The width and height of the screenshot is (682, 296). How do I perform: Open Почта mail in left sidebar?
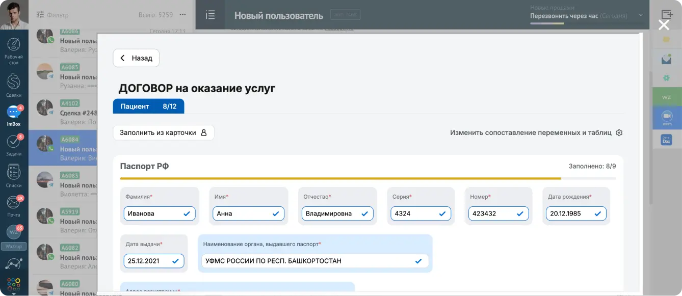14,205
